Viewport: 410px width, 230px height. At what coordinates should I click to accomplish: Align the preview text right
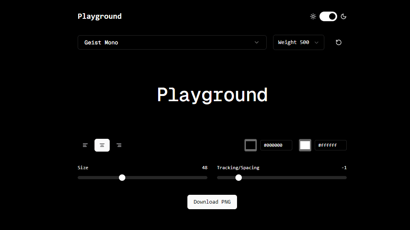click(119, 145)
